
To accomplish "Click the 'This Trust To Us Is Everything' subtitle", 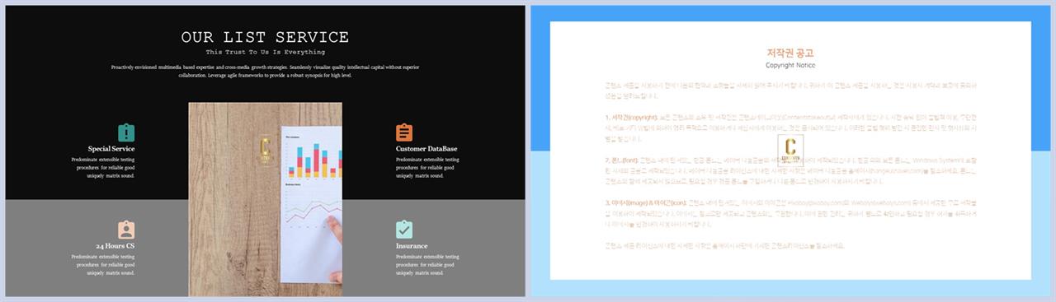I will [x=265, y=52].
